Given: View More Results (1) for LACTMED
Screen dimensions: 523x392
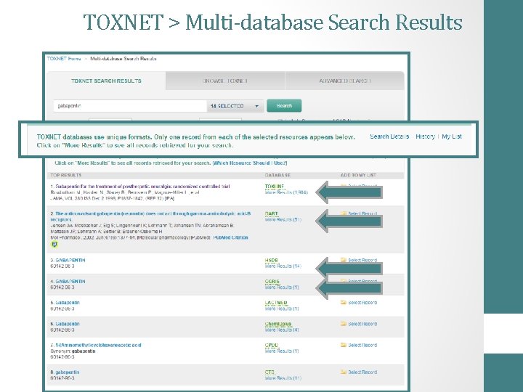Looking at the screenshot, I should click(x=282, y=309).
